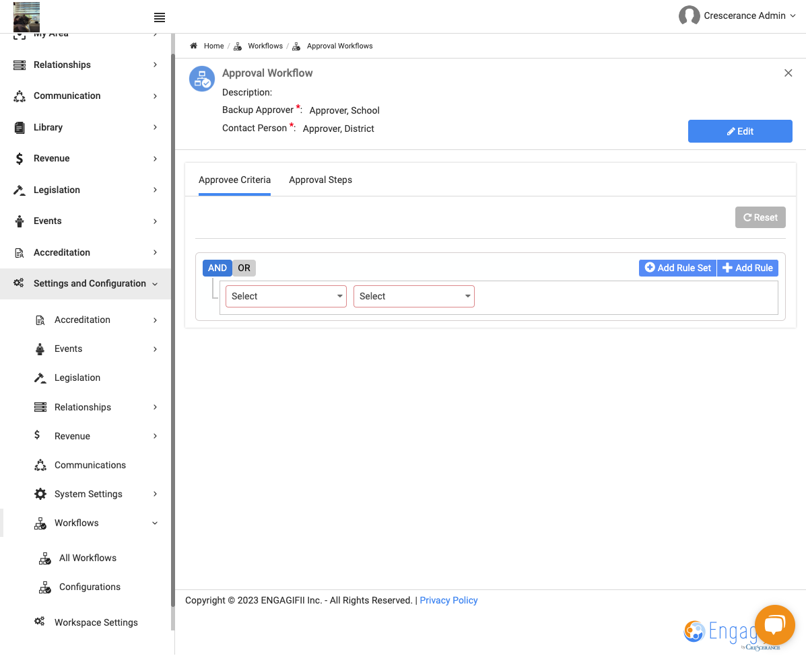Click the Accreditation icon under Settings submenu
This screenshot has width=806, height=656.
(40, 320)
